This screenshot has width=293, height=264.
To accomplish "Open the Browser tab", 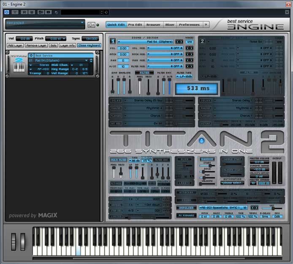I will click(153, 24).
